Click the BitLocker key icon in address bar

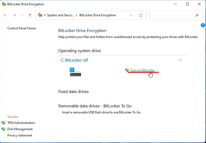point(40,15)
